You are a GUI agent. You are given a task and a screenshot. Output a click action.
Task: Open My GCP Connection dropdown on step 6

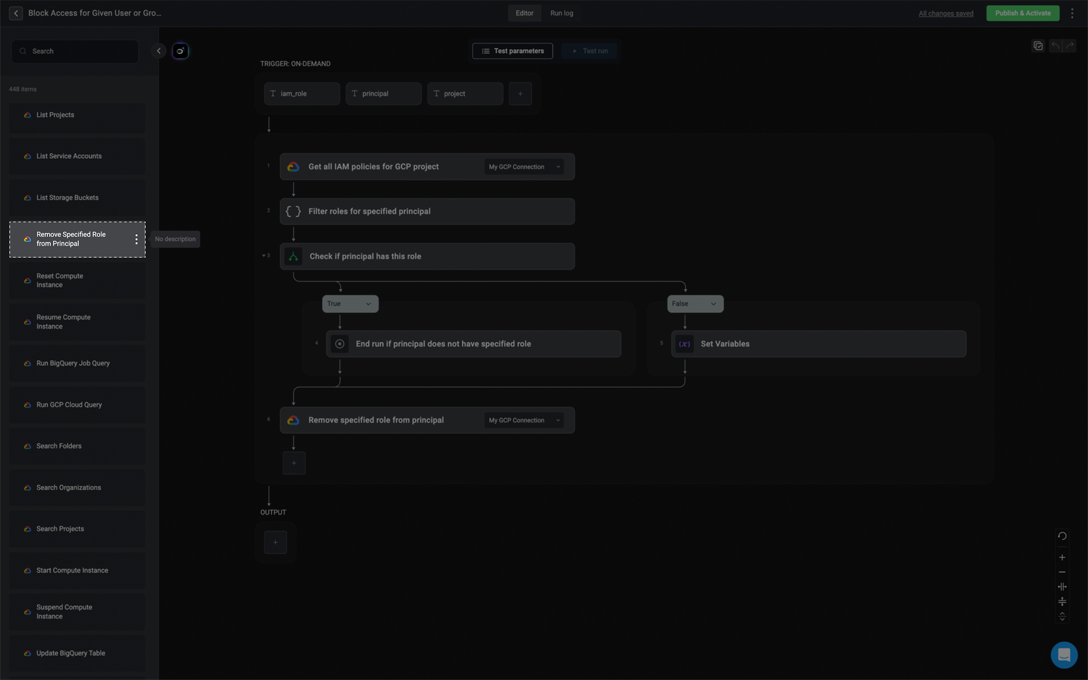524,420
